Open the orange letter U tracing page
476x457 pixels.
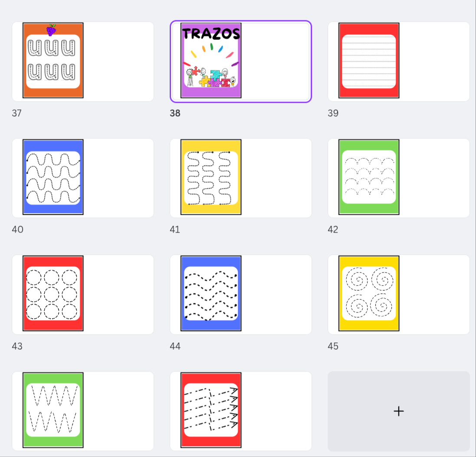click(x=53, y=61)
